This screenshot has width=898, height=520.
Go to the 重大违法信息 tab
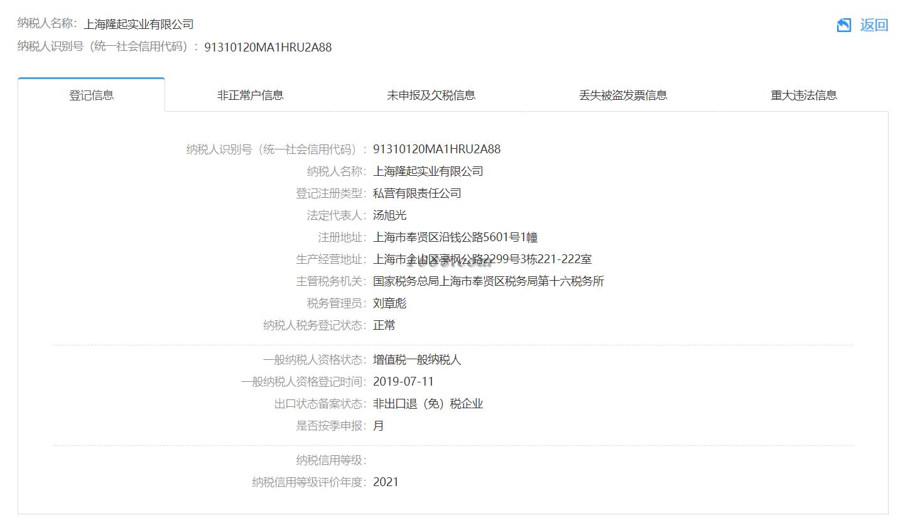coord(804,95)
